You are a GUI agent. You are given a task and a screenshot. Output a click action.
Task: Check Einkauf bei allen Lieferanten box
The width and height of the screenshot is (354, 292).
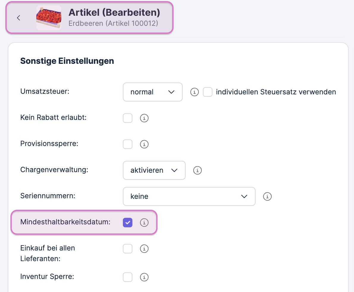[x=128, y=249]
